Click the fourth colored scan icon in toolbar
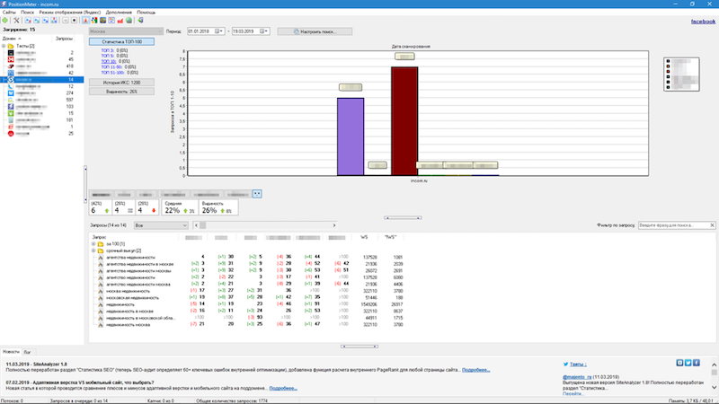 pos(54,20)
